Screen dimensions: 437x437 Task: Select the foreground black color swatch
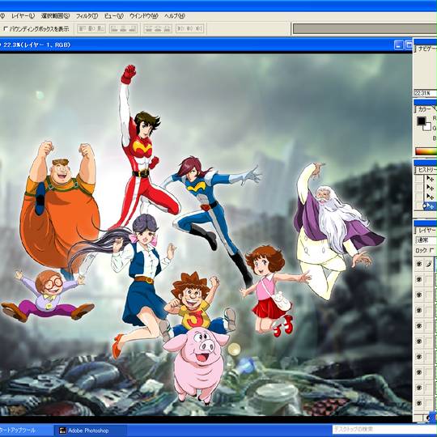[x=421, y=121]
